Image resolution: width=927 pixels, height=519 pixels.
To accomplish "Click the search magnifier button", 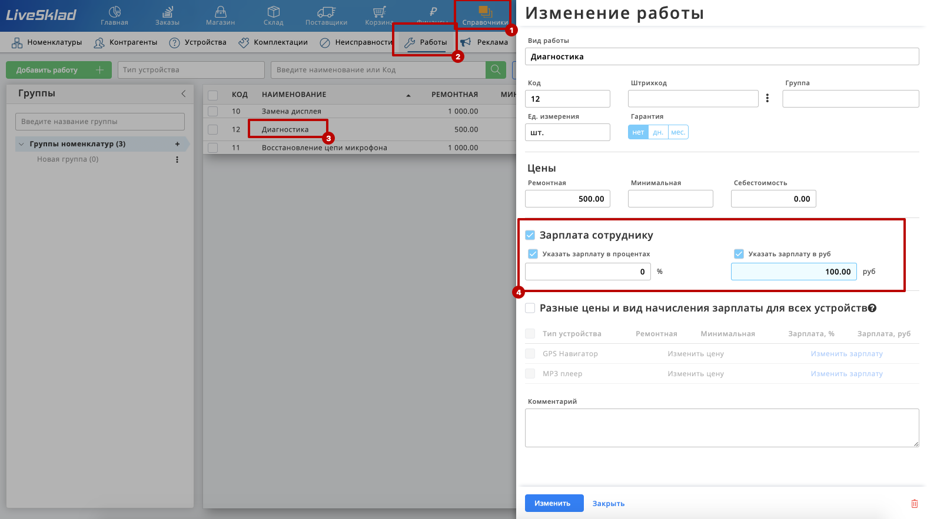I will click(x=496, y=69).
